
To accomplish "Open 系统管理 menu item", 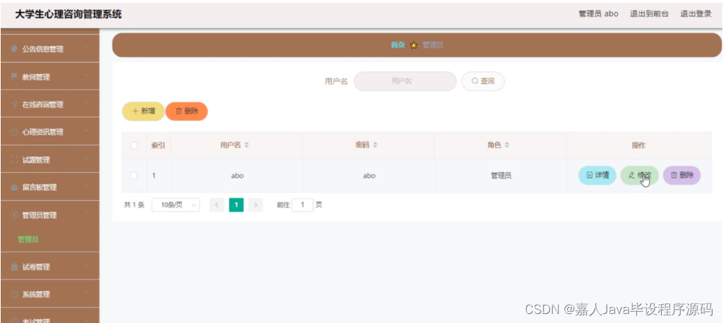I will tap(50, 294).
